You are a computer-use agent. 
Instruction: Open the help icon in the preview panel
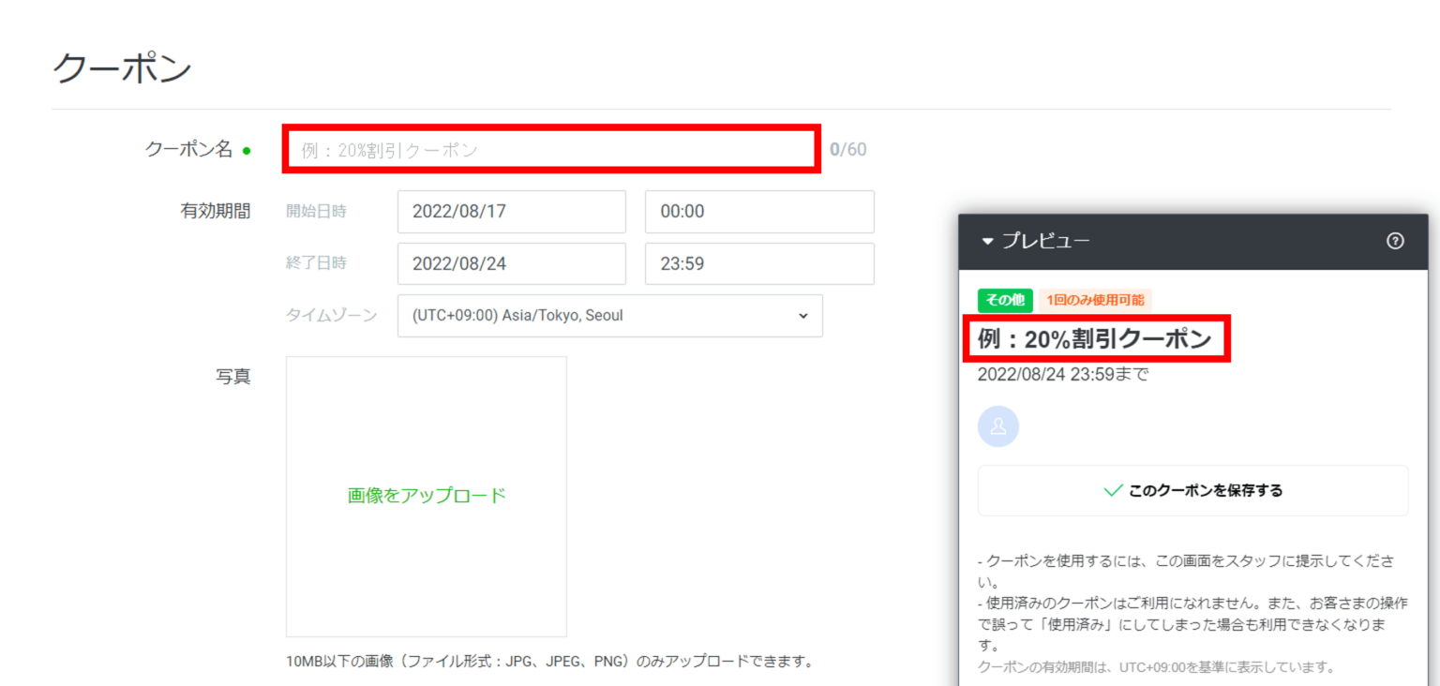[1395, 241]
